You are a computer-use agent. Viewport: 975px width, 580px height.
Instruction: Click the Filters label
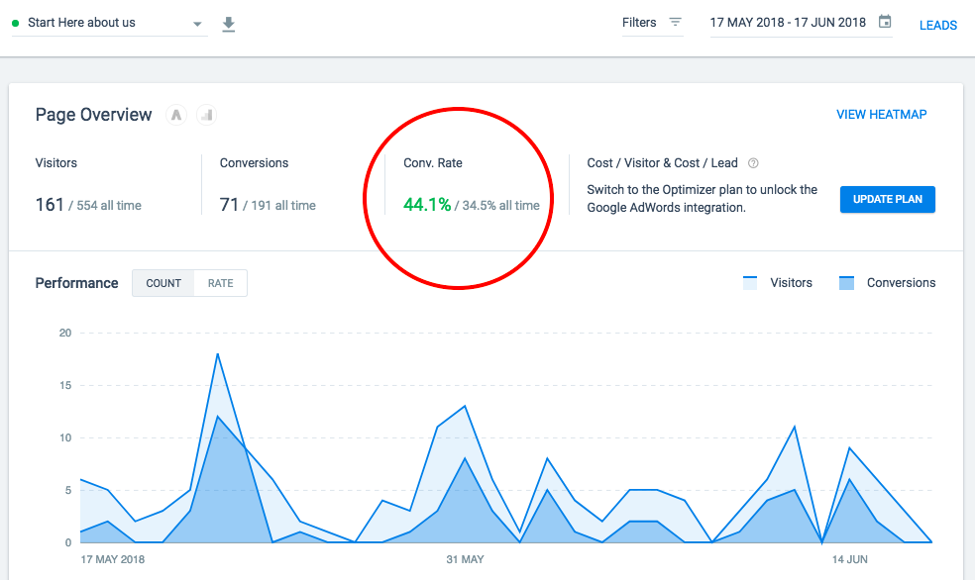pyautogui.click(x=639, y=23)
